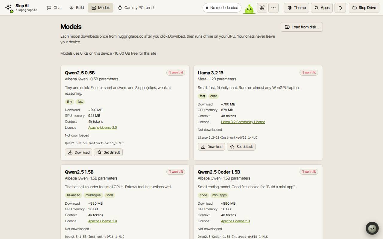Open the three-dots more menu
The height and width of the screenshot is (239, 383).
coord(273,8)
